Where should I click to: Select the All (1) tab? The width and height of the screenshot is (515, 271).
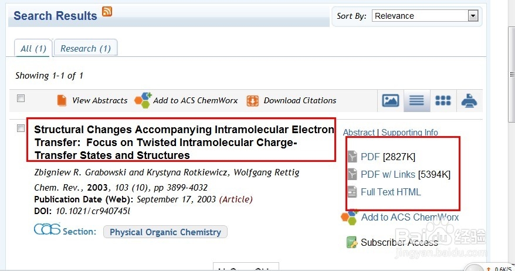point(33,49)
